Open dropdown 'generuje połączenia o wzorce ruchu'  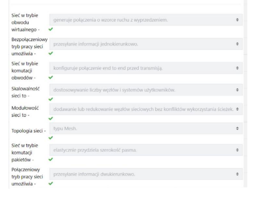pos(146,20)
